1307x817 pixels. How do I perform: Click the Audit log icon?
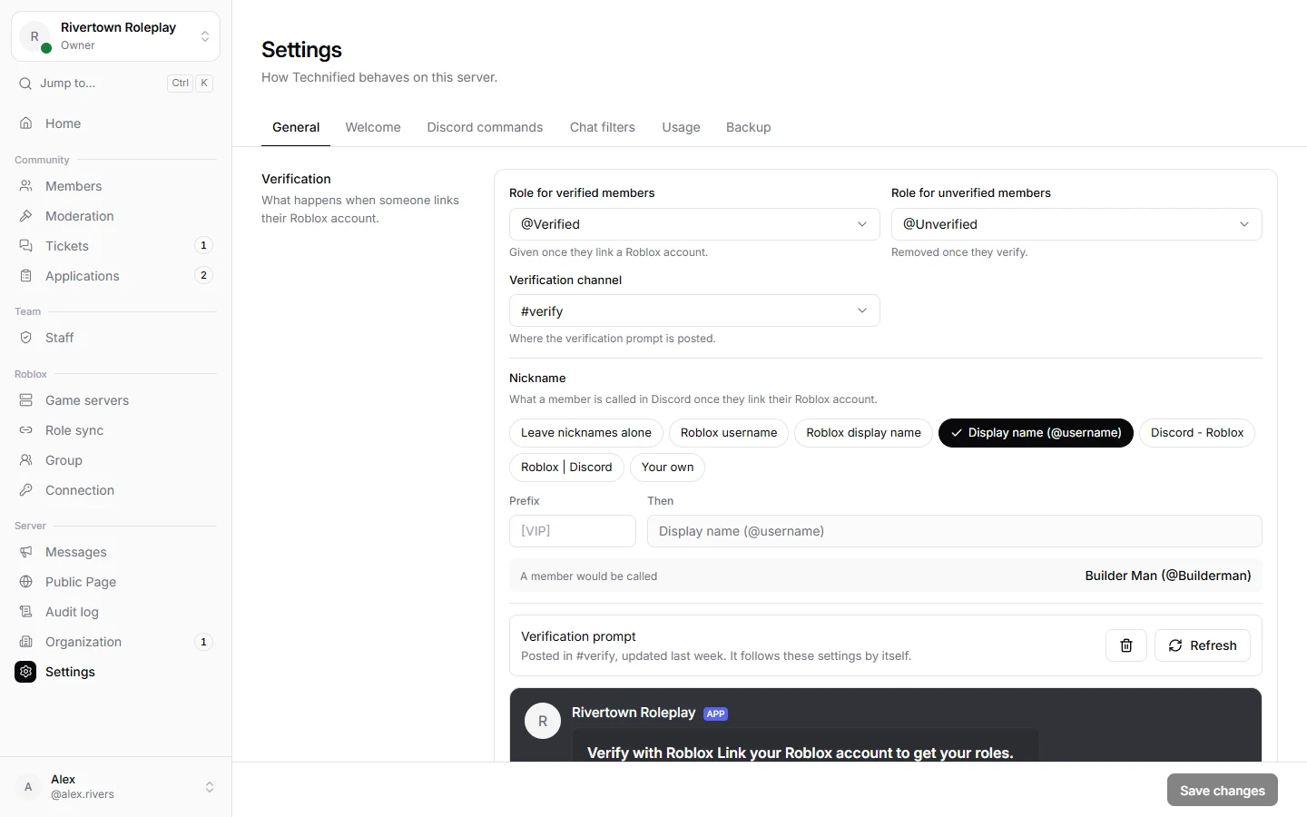[26, 612]
